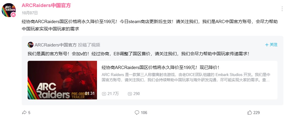The height and width of the screenshot is (119, 286).
Task: Open ARCRaiders中国官方 pink username link
Action: (46, 5)
